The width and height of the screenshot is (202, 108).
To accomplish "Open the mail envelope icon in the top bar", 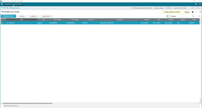I will click(x=196, y=4).
